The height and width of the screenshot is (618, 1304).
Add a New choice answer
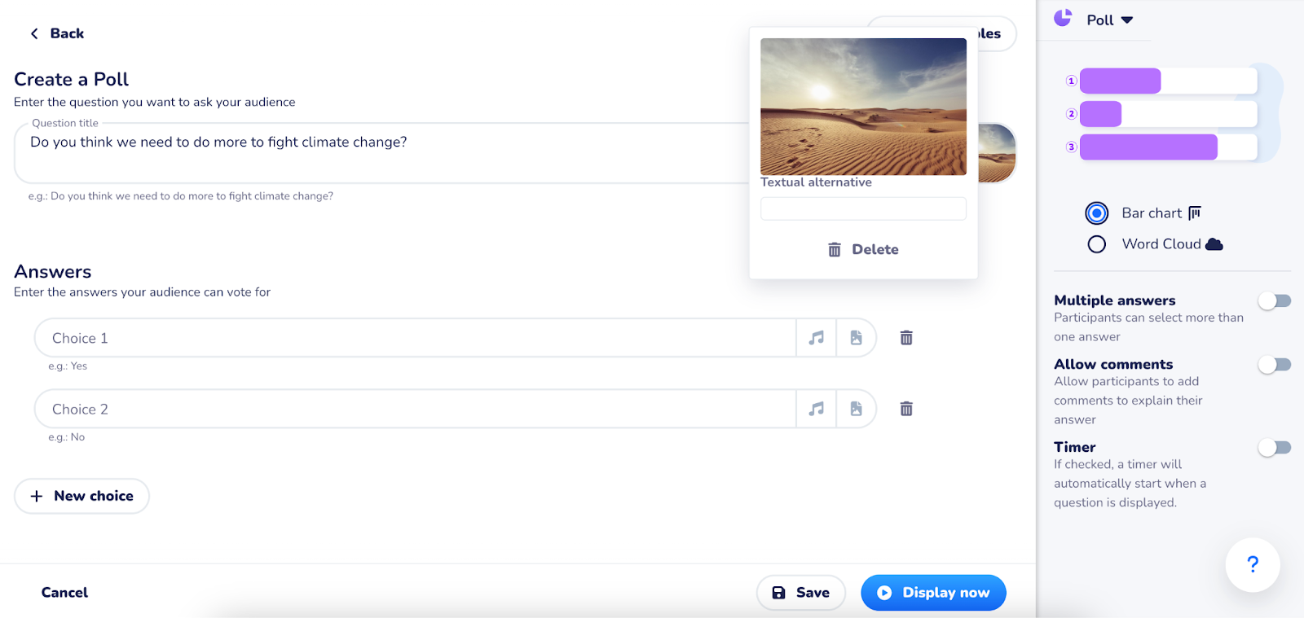coord(81,496)
